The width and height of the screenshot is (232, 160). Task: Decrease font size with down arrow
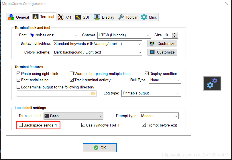coord(175,37)
